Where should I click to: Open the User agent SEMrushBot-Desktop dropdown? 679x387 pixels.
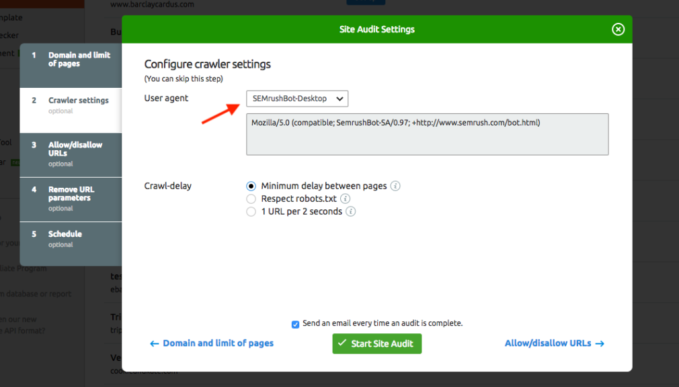pyautogui.click(x=297, y=99)
